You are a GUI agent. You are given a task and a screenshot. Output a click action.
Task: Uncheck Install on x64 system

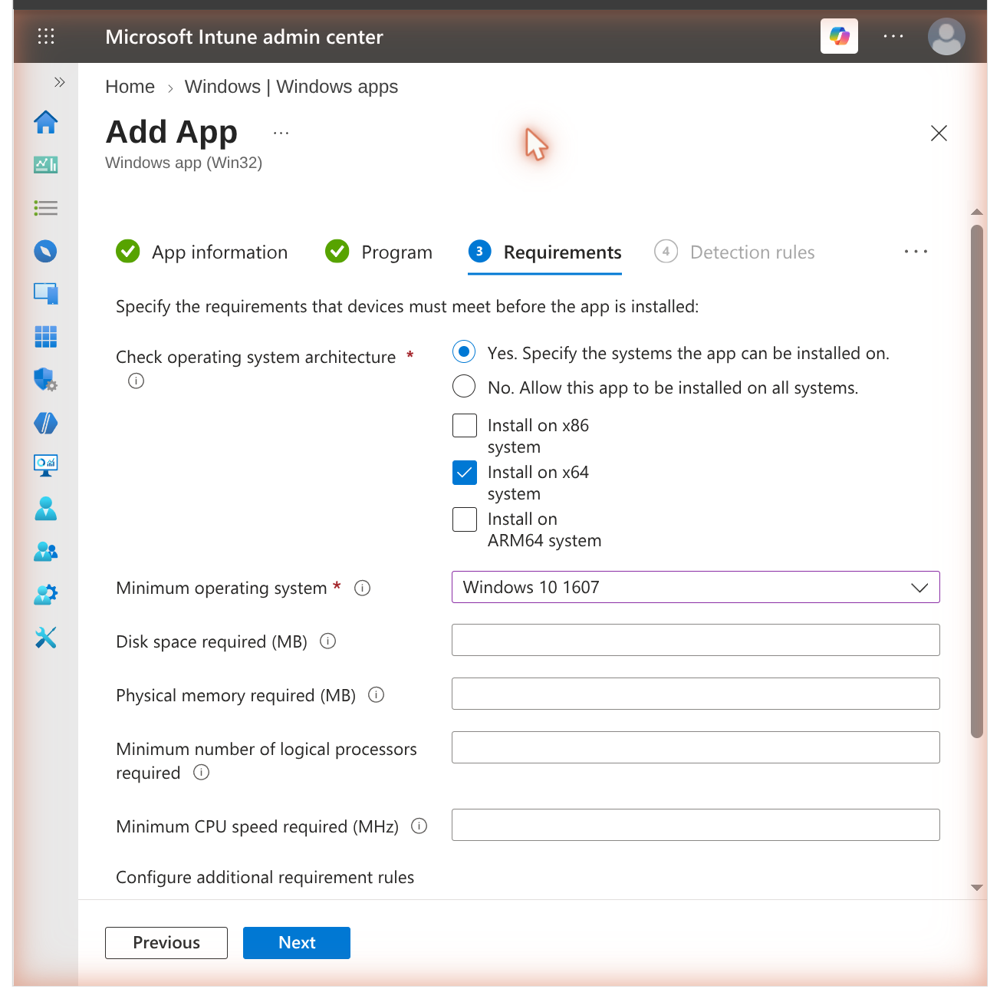coord(465,472)
